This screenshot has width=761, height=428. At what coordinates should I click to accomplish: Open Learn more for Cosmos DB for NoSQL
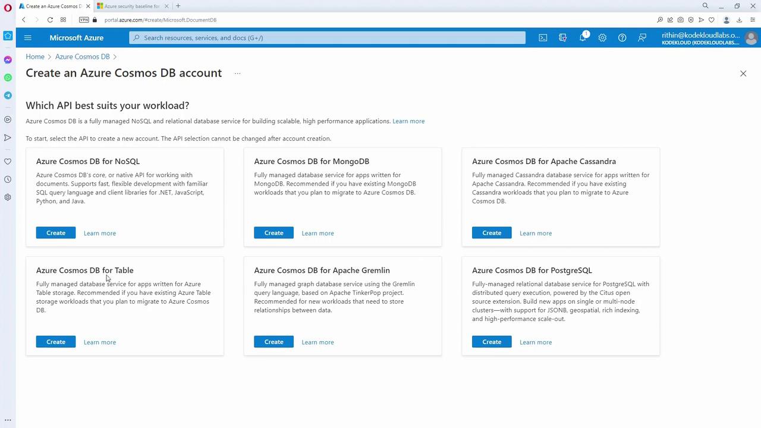(x=100, y=233)
